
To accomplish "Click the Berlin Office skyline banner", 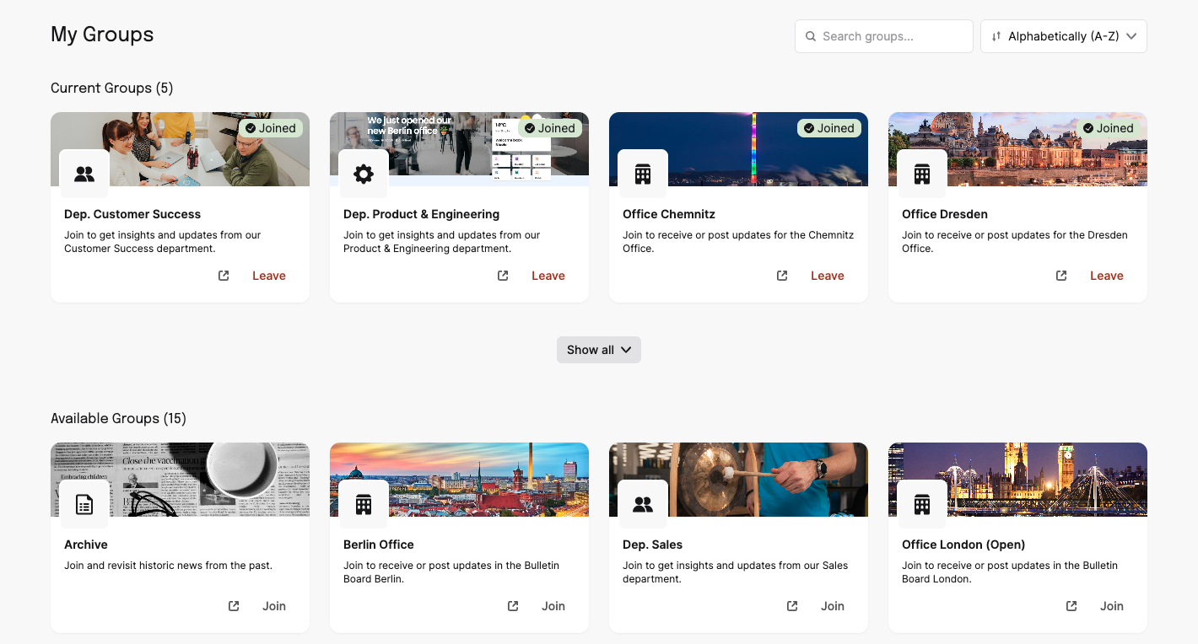I will click(x=459, y=480).
